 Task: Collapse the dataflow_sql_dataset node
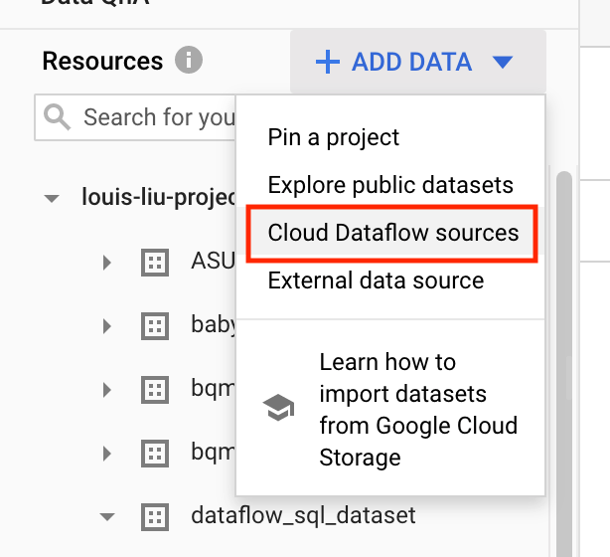coord(107,517)
